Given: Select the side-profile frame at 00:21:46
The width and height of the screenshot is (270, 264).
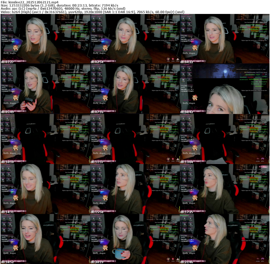Looking at the screenshot, I should point(224,239).
